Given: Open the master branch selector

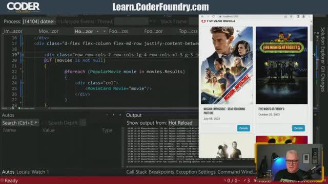Looking at the screenshot, I should point(263,180).
